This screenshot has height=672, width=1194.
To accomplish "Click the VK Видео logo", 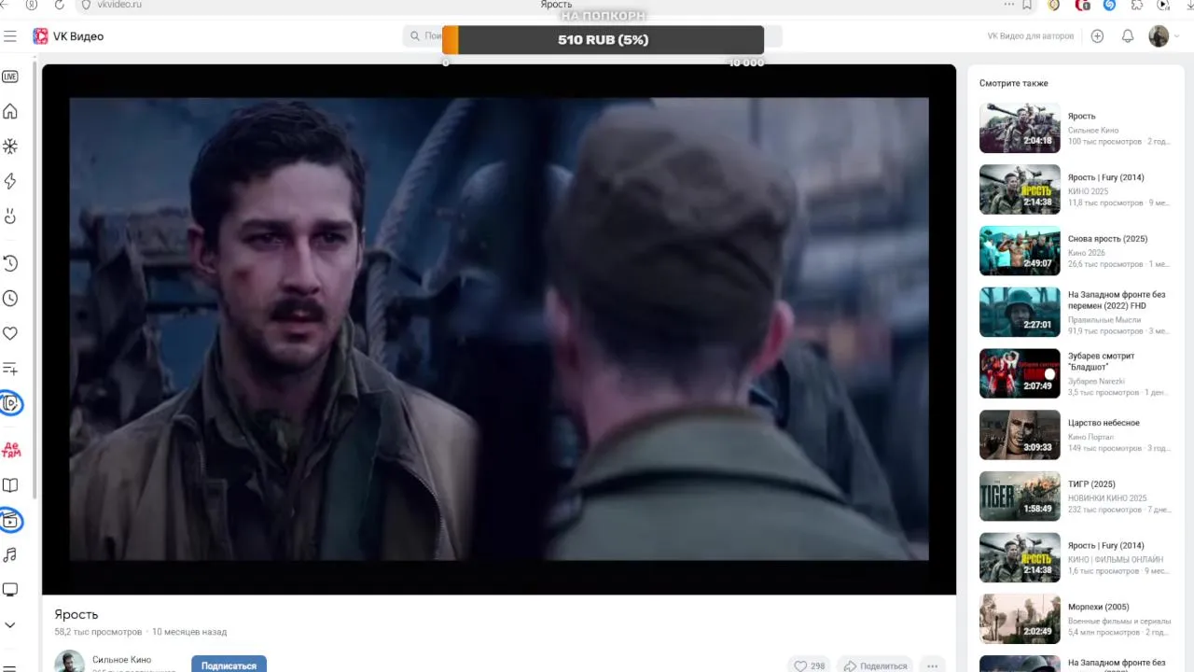I will [x=68, y=36].
